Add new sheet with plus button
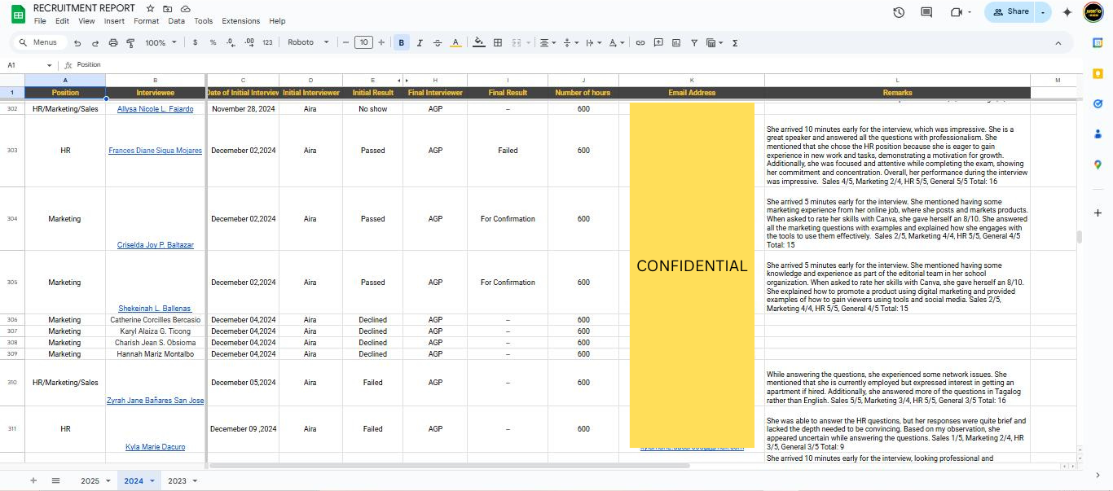This screenshot has height=491, width=1113. pyautogui.click(x=33, y=480)
